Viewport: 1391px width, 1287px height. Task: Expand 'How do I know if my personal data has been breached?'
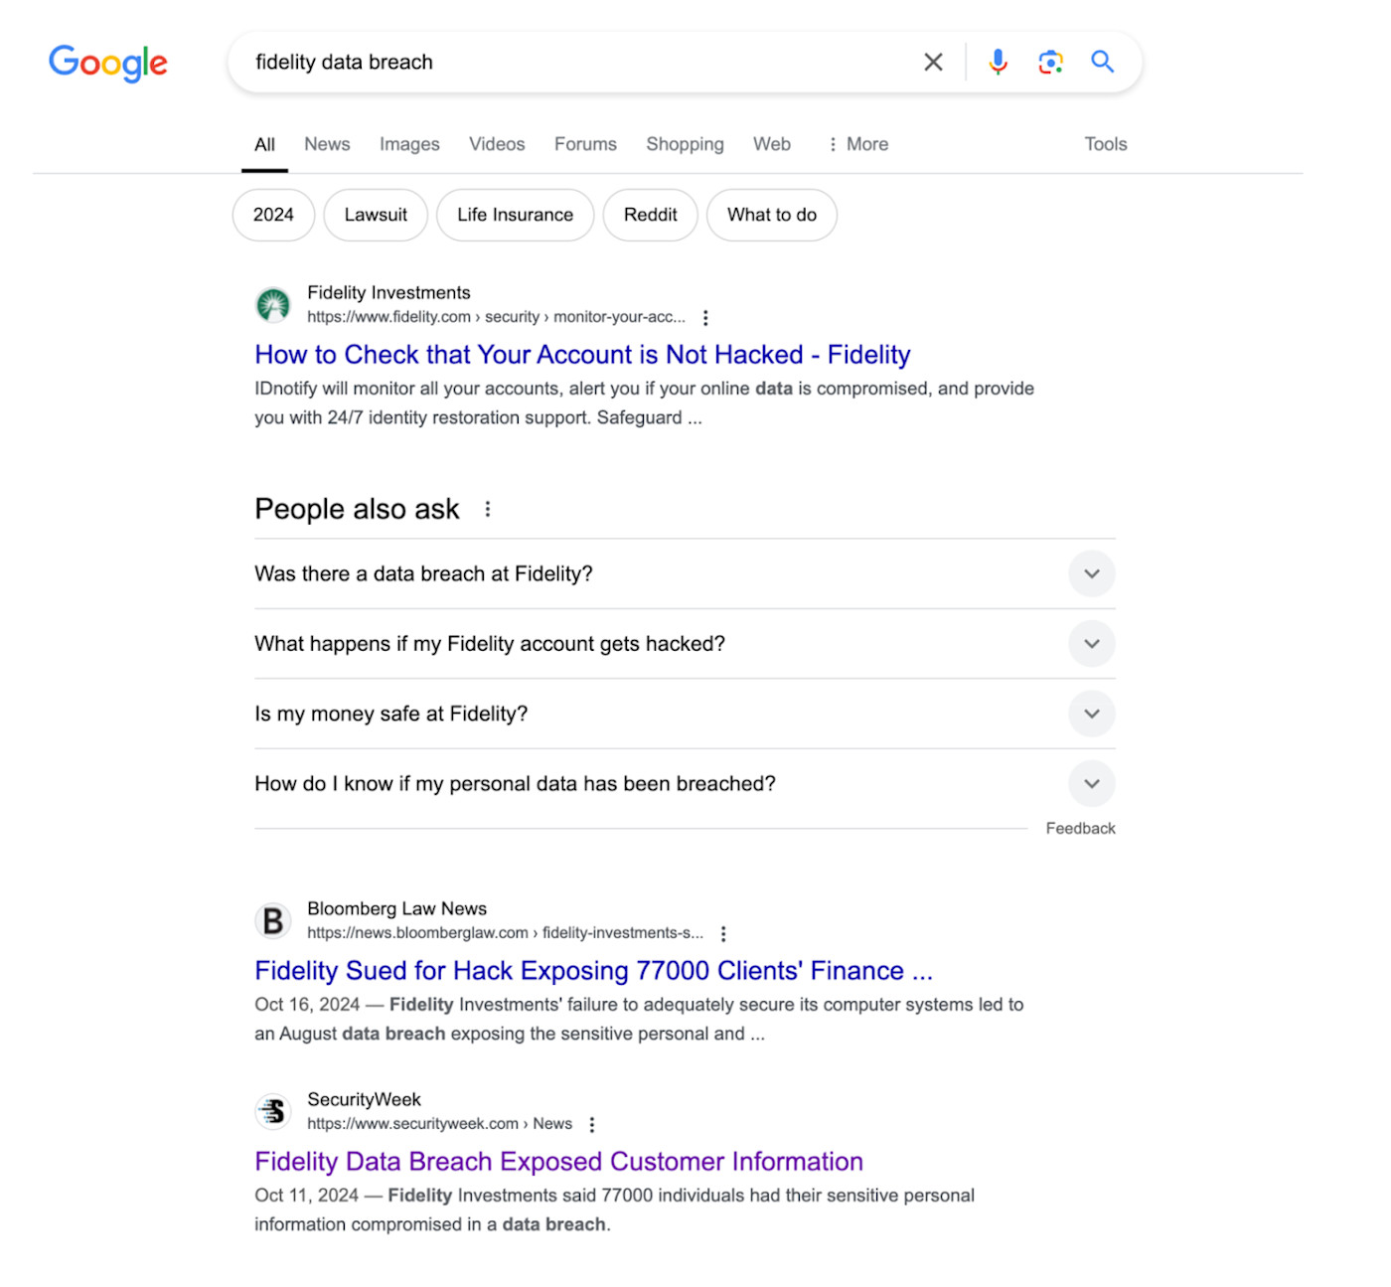coord(1090,783)
